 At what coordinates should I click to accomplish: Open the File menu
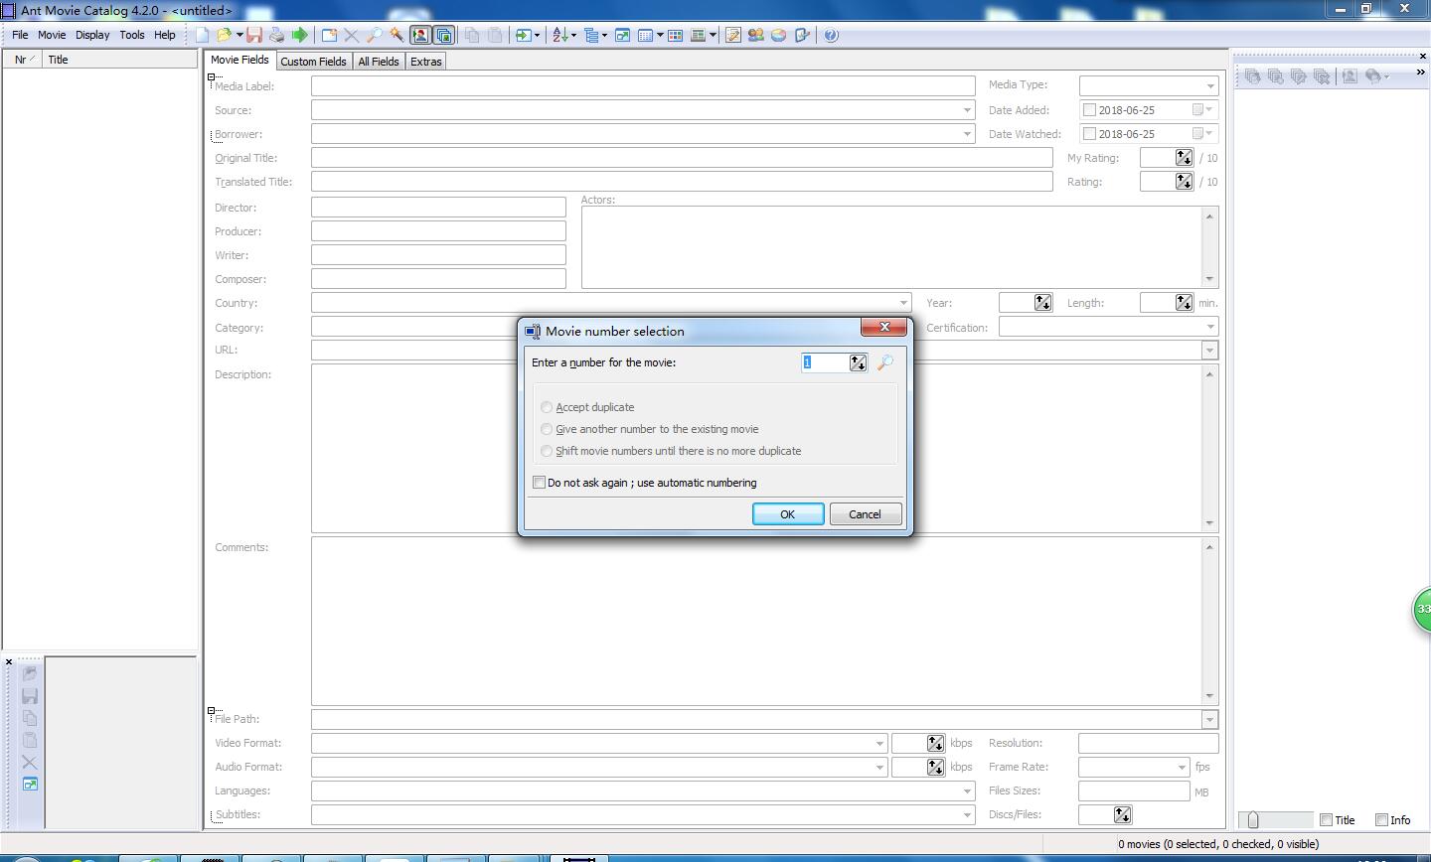(x=20, y=35)
